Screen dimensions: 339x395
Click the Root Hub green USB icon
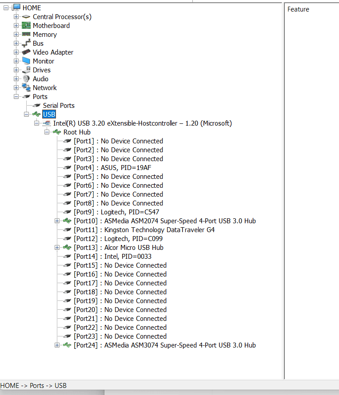pos(57,132)
